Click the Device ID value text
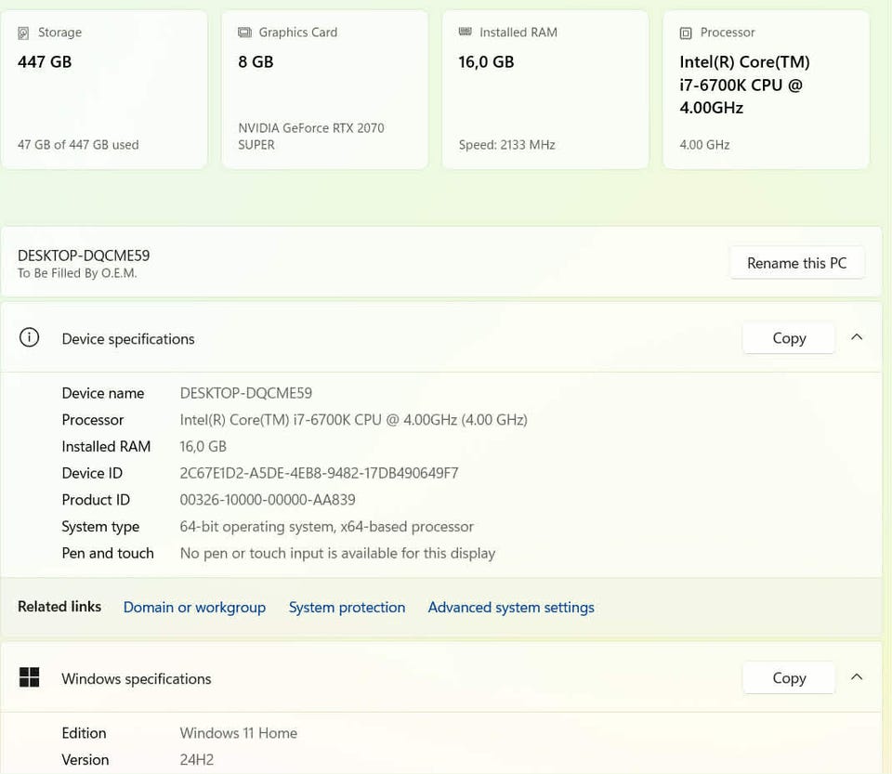Image resolution: width=892 pixels, height=774 pixels. pyautogui.click(x=319, y=473)
